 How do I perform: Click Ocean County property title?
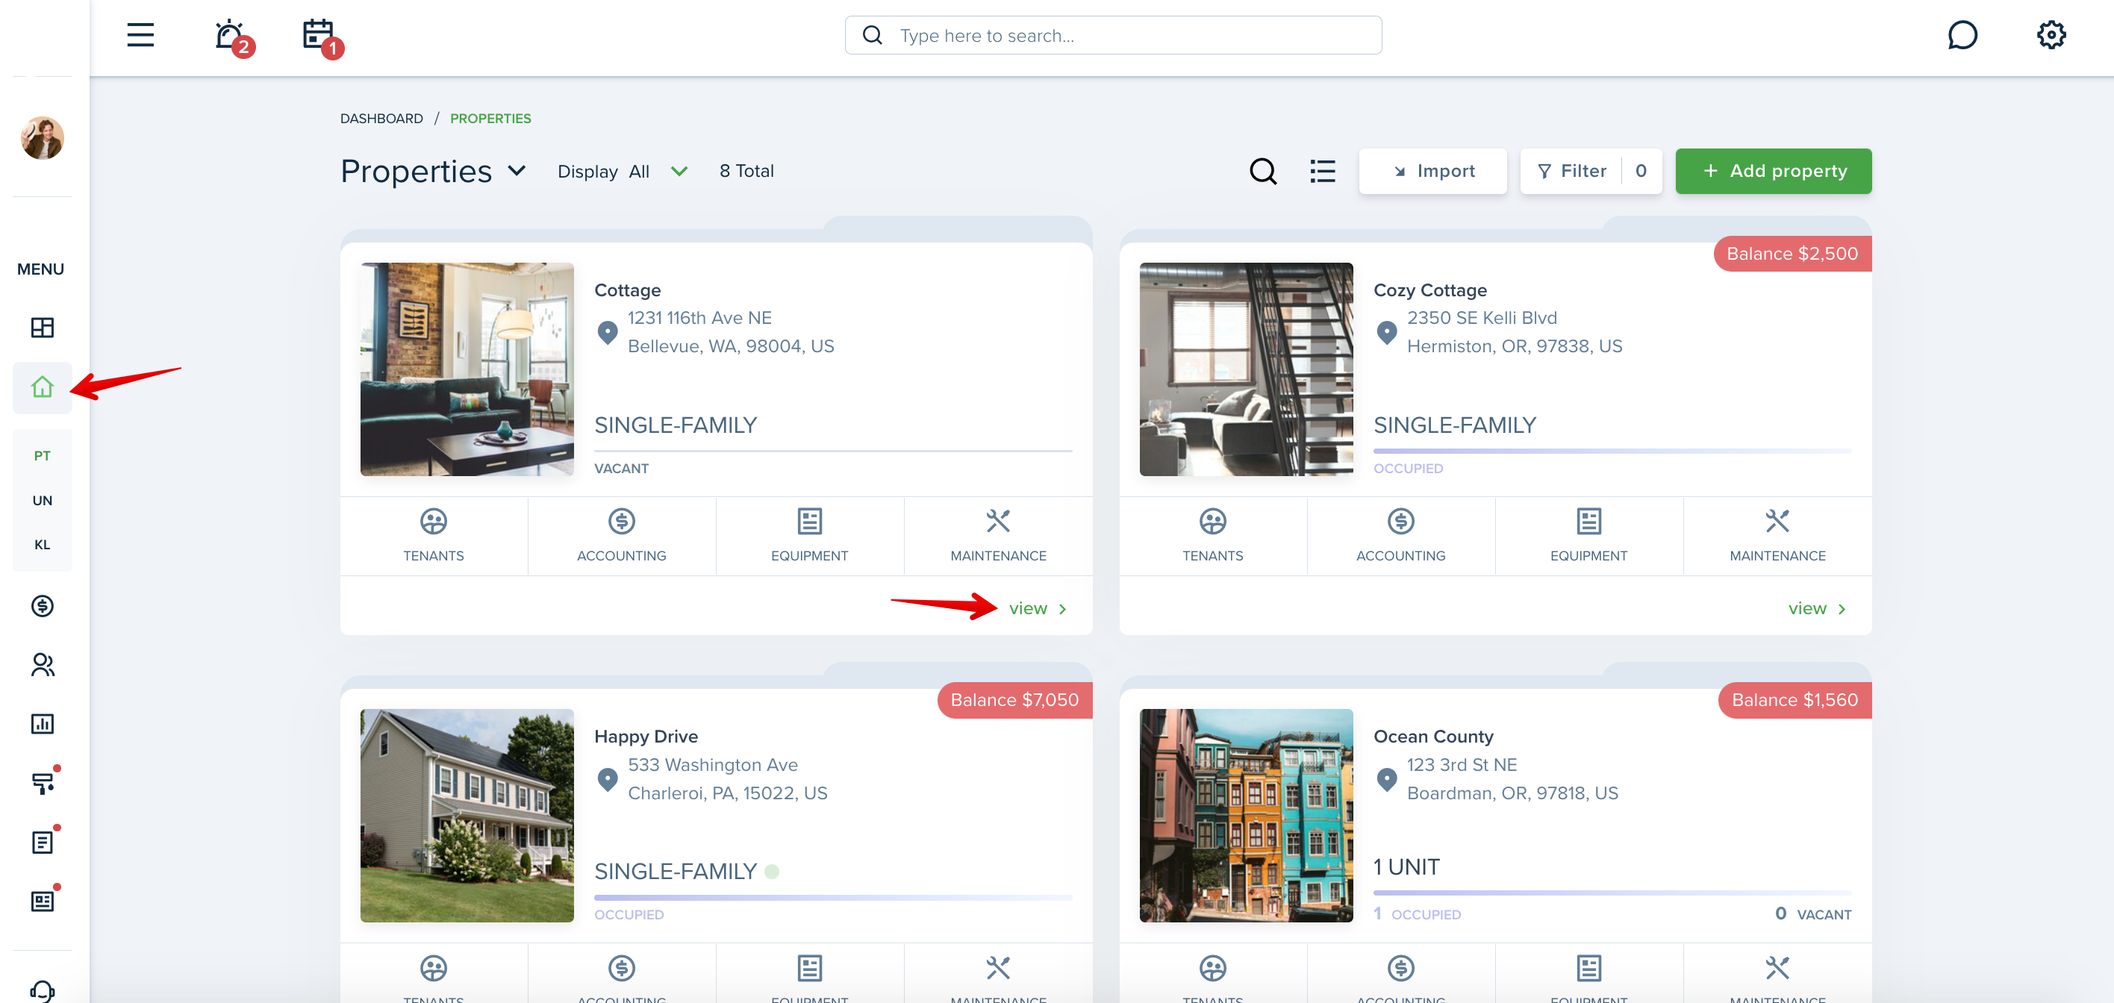click(x=1433, y=737)
